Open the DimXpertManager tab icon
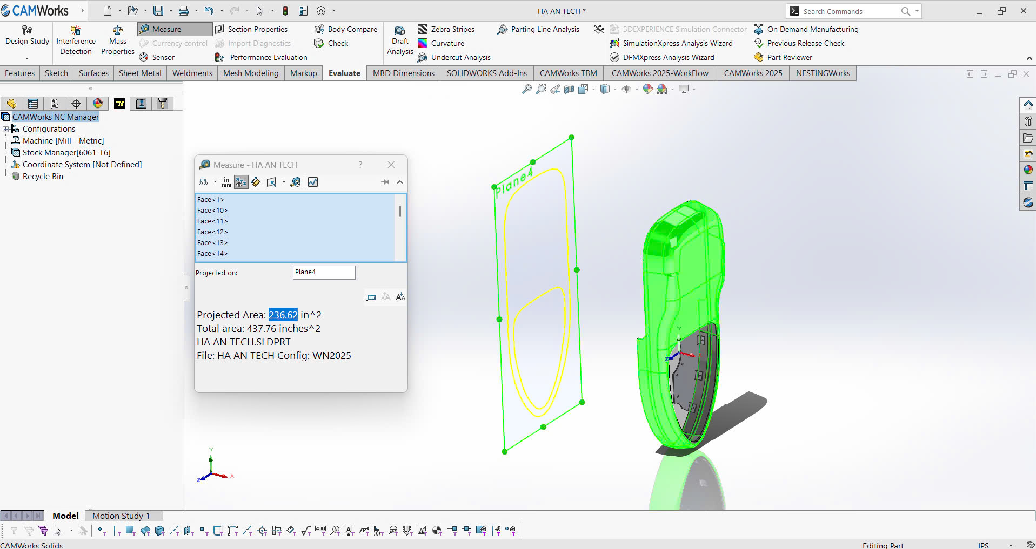The height and width of the screenshot is (549, 1036). [76, 104]
